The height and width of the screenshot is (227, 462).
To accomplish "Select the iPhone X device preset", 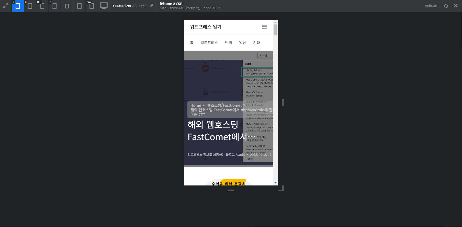I will [x=54, y=6].
